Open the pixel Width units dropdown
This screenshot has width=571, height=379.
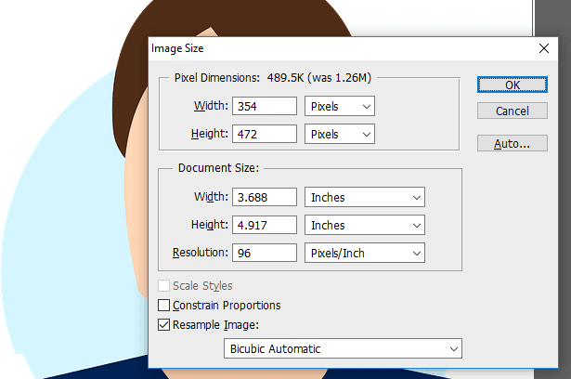[x=340, y=106]
